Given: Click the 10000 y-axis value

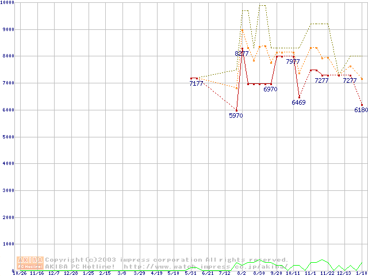Looking at the screenshot, I should click(8, 3).
